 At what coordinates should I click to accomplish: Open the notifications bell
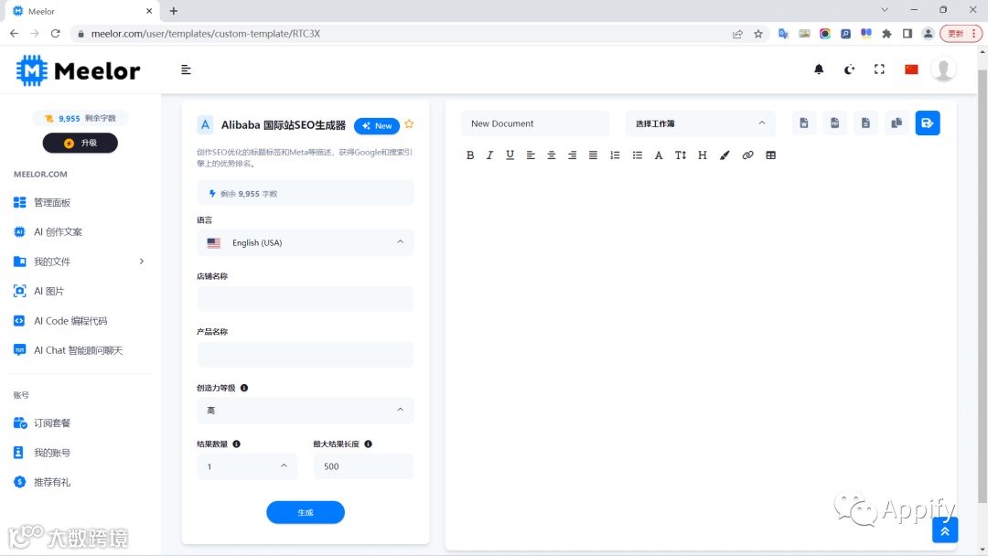(x=819, y=69)
